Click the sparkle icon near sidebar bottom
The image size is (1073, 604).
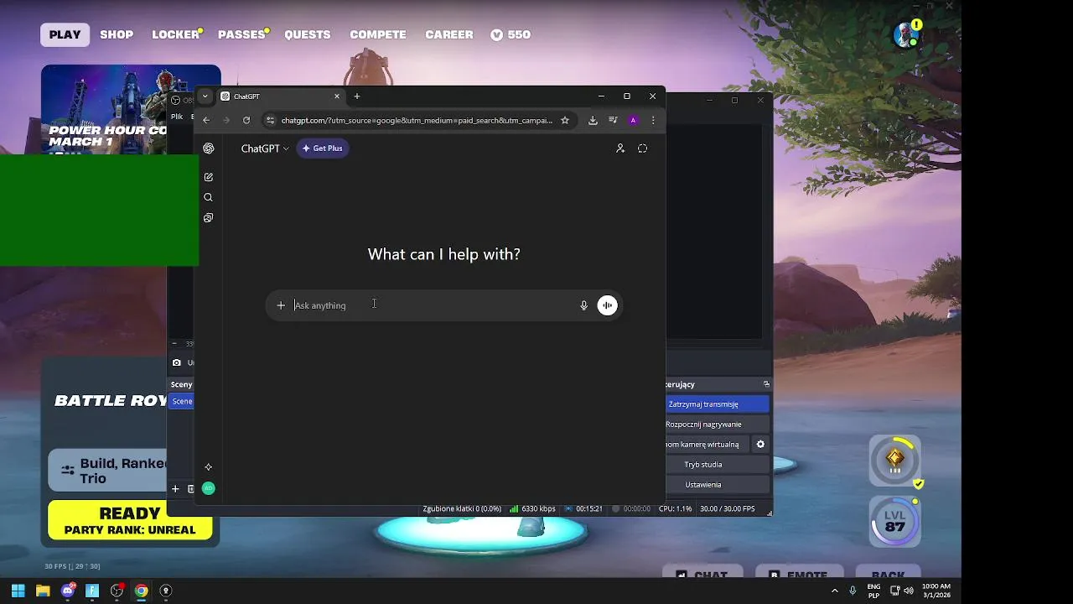[208, 467]
